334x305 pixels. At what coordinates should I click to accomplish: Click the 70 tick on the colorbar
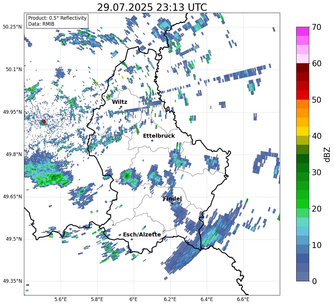click(x=316, y=27)
